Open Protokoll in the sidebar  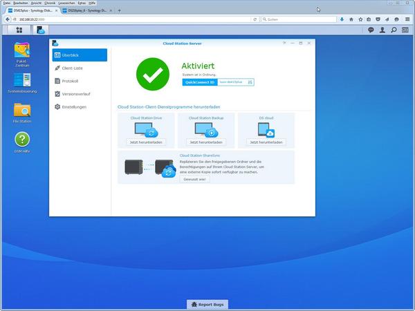[80, 81]
